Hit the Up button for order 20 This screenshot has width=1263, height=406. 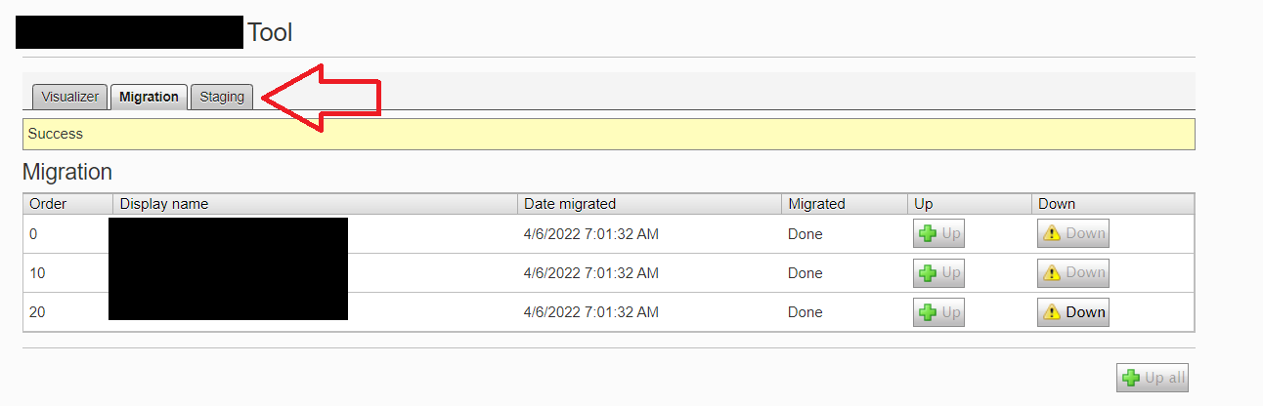click(938, 312)
